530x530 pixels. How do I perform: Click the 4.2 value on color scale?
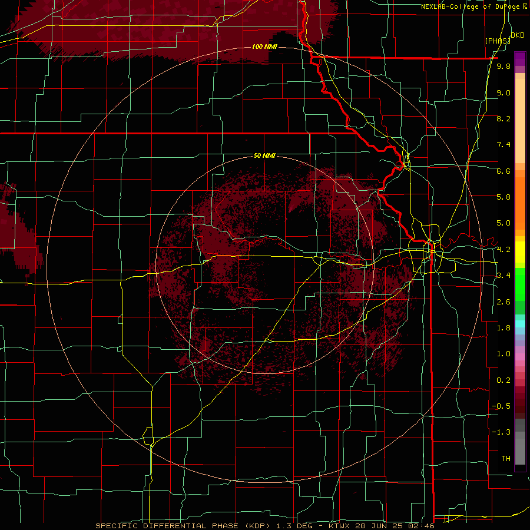503,250
